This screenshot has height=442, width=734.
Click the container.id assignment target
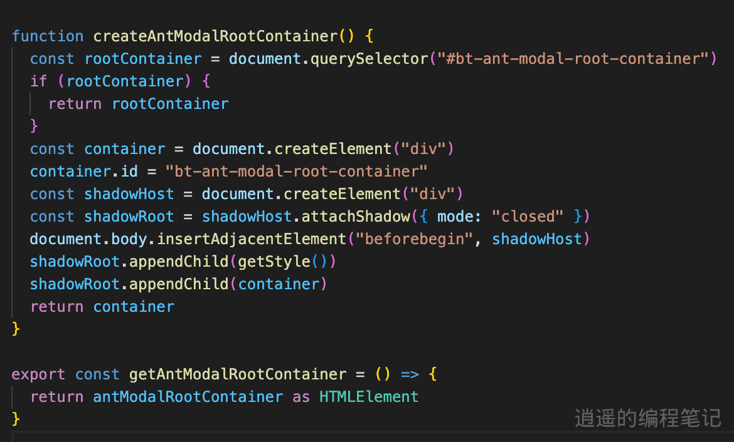[83, 171]
